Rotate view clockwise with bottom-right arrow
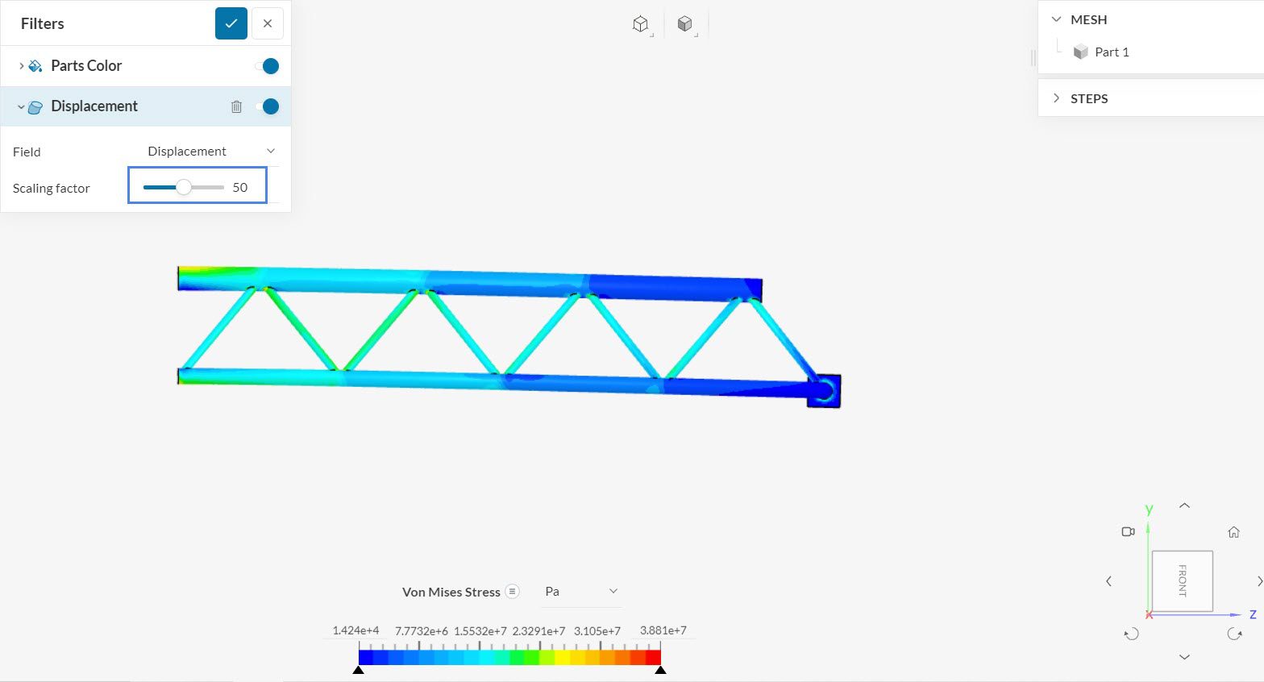 point(1234,634)
